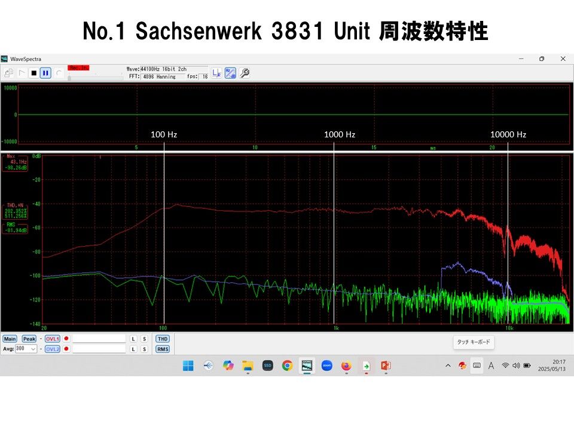Open the Avg value dropdown
The height and width of the screenshot is (430, 574).
[33, 349]
